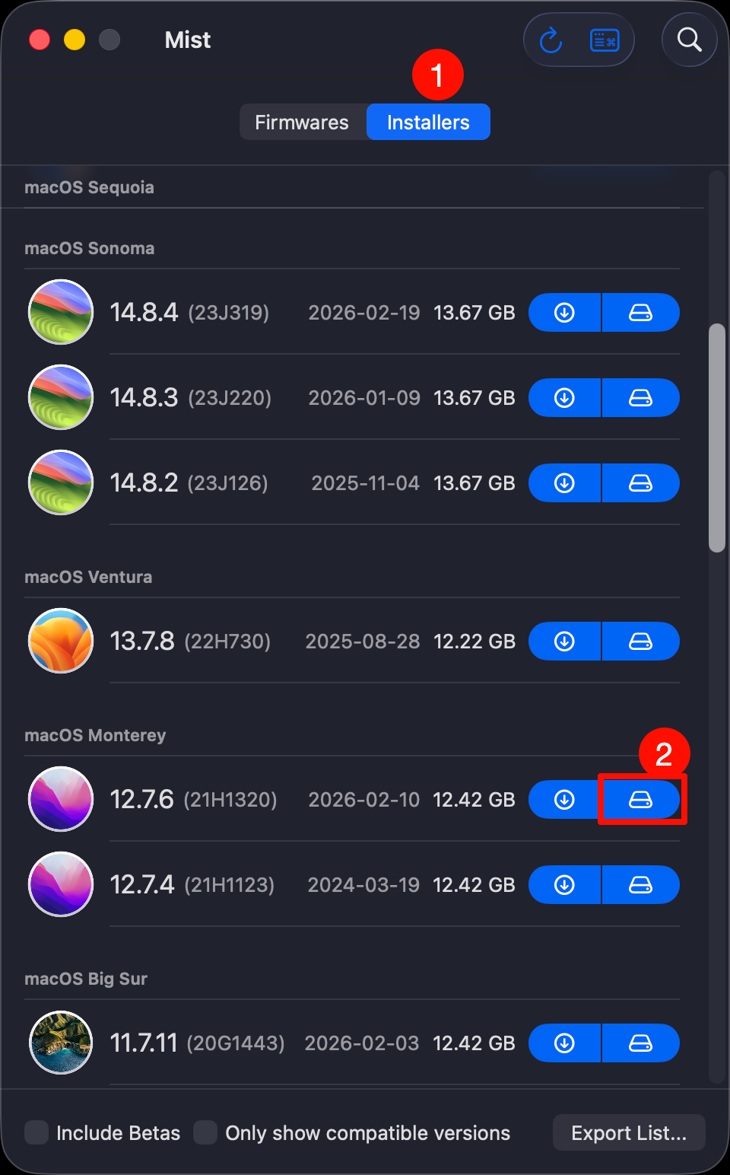Create bootable installer for macOS 14.8.3
The height and width of the screenshot is (1175, 730).
640,398
